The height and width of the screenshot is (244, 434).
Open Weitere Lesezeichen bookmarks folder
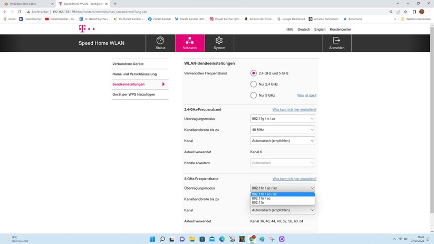[x=416, y=19]
